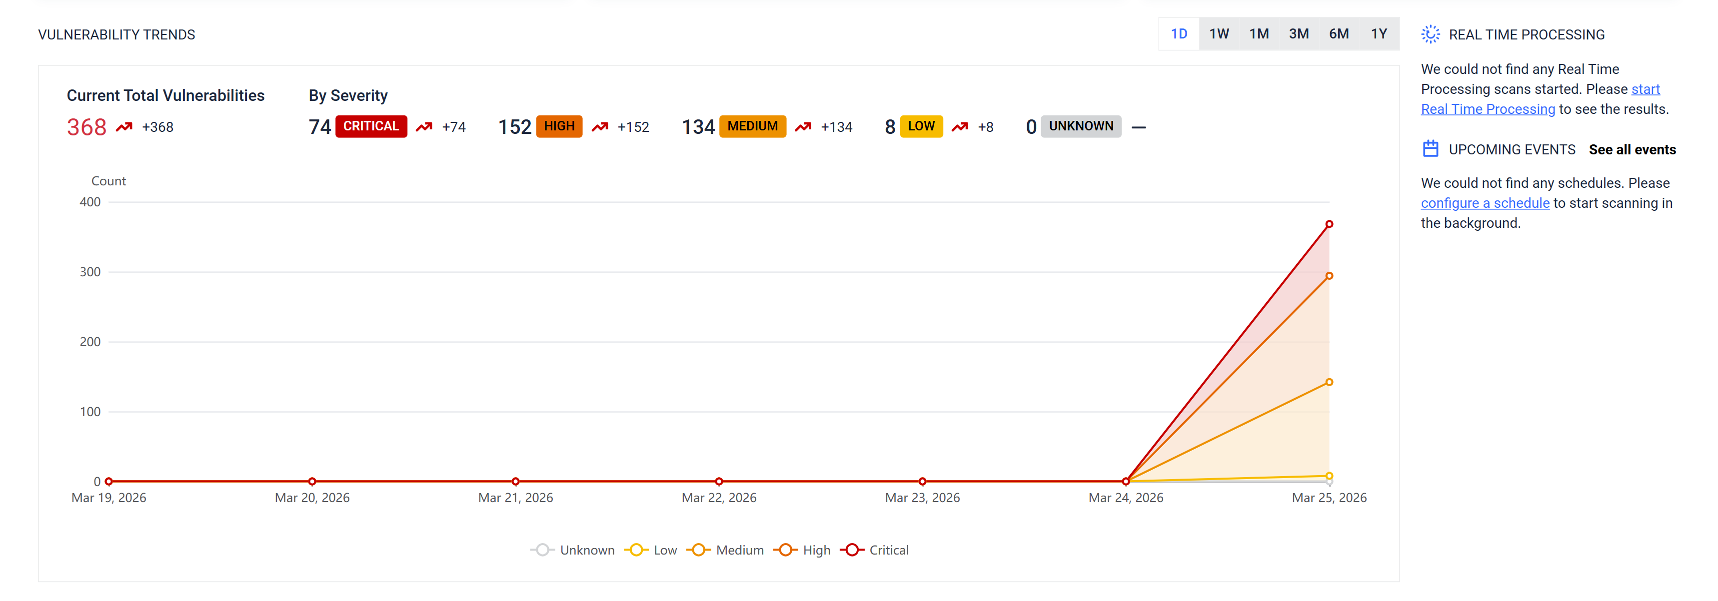Select the 1M time range tab
Screen dimensions: 1718x601
coord(1259,34)
